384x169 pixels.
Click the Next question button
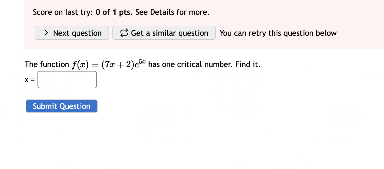tap(72, 33)
